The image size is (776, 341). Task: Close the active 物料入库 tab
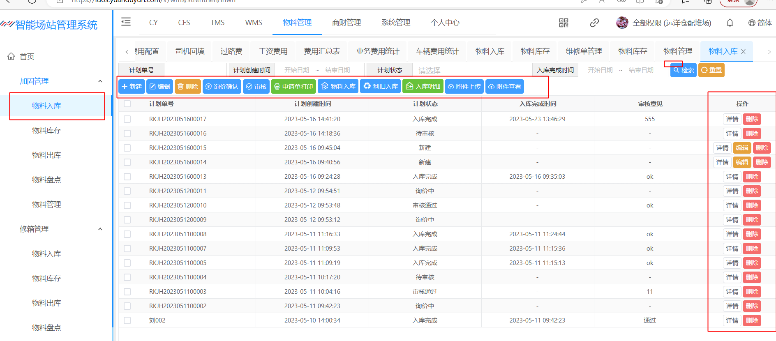743,52
